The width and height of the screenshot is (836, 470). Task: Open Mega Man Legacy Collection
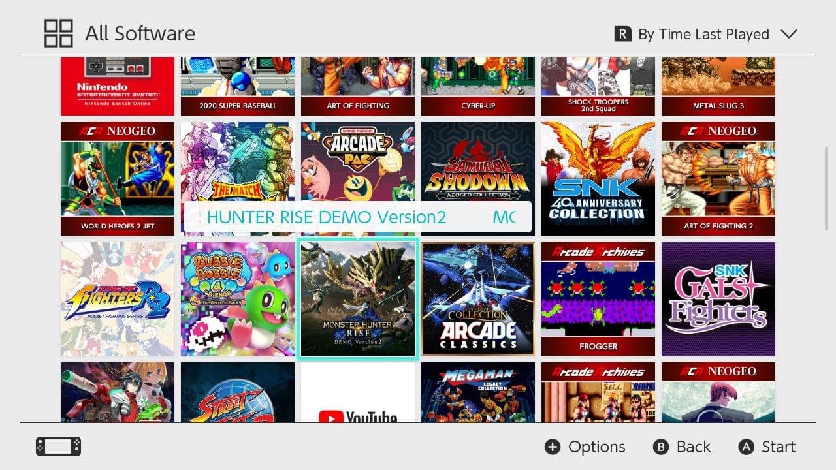click(x=478, y=392)
